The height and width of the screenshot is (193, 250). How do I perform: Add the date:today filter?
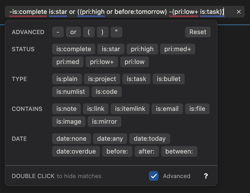click(x=149, y=139)
